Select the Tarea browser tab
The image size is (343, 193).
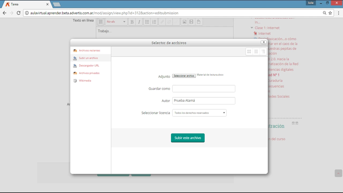(26, 4)
